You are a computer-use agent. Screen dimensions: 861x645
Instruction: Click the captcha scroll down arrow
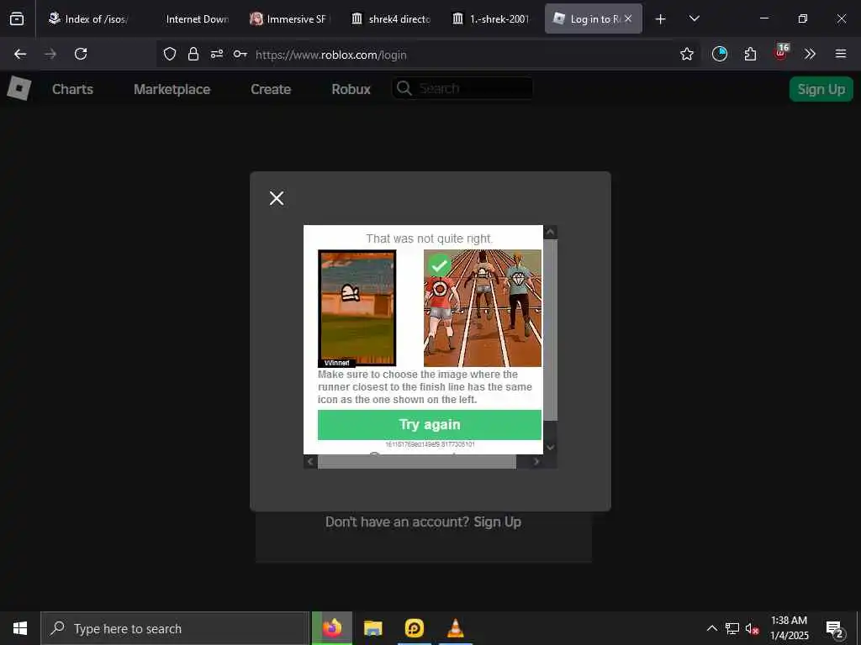point(550,448)
